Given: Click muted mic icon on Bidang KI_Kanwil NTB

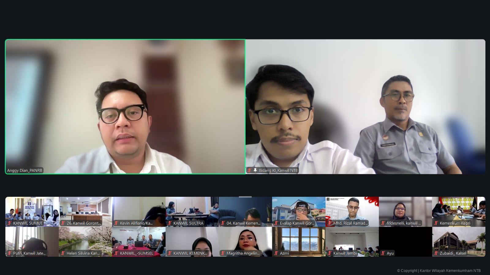Looking at the screenshot, I should point(250,170).
